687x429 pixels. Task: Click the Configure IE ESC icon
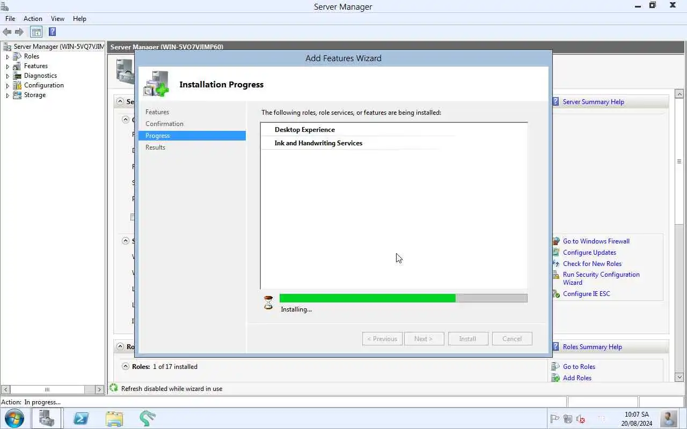pyautogui.click(x=556, y=294)
